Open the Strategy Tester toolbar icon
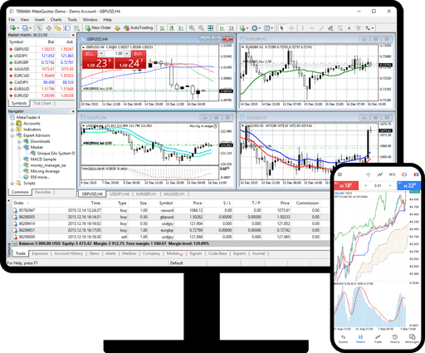Screen dimensions: 425x353 click(x=76, y=28)
